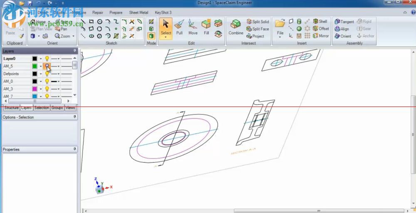416x213 pixels.
Task: Click the Offset tool
Action: coord(321,28)
